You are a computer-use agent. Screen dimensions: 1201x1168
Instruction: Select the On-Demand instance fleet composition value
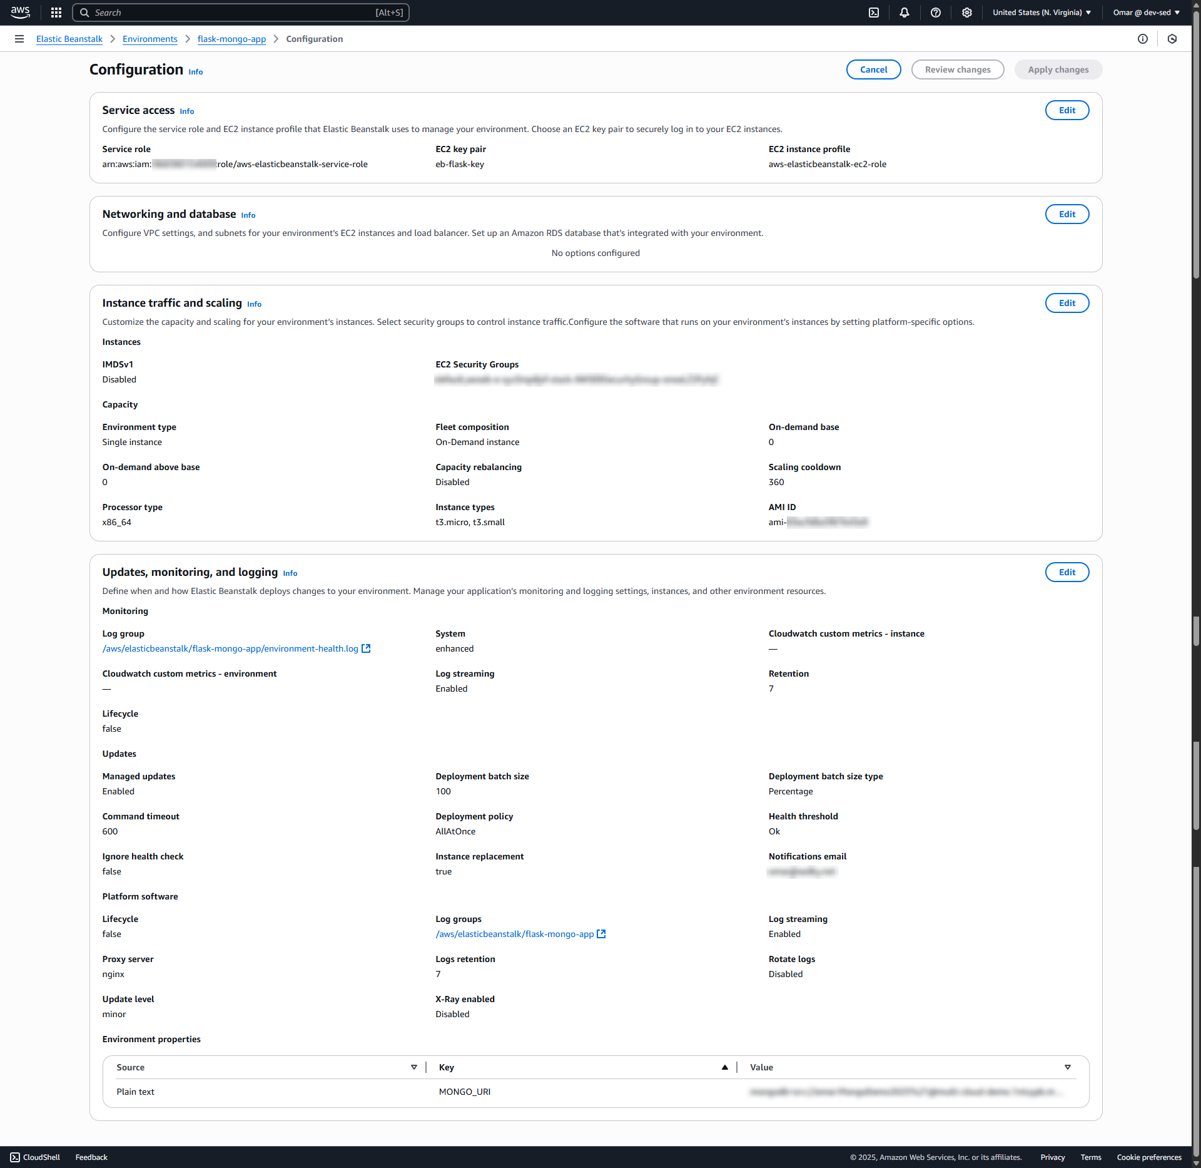(x=477, y=442)
